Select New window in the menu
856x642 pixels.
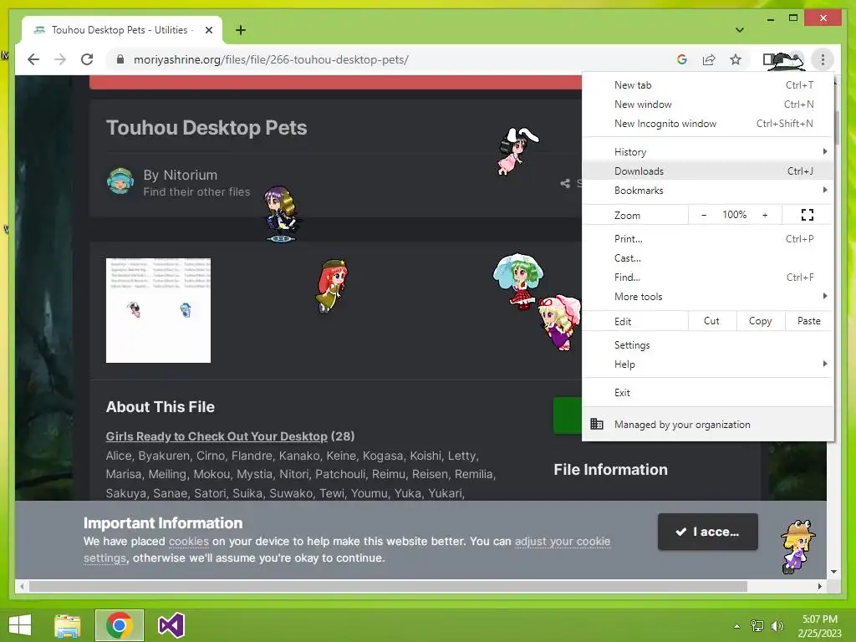708,104
